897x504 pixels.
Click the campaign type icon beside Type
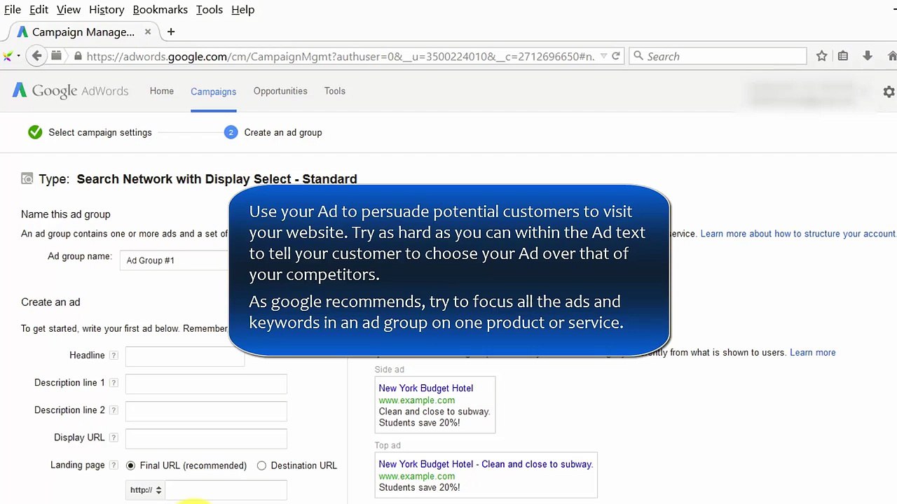pos(27,178)
